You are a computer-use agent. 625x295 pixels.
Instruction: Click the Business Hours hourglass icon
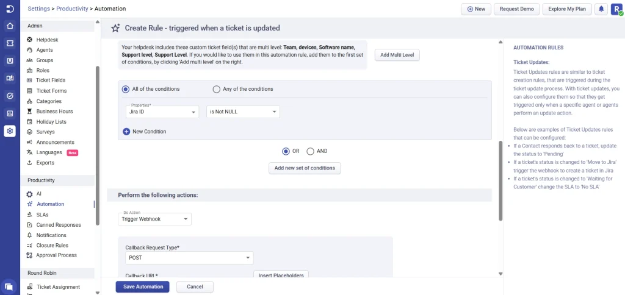(29, 112)
